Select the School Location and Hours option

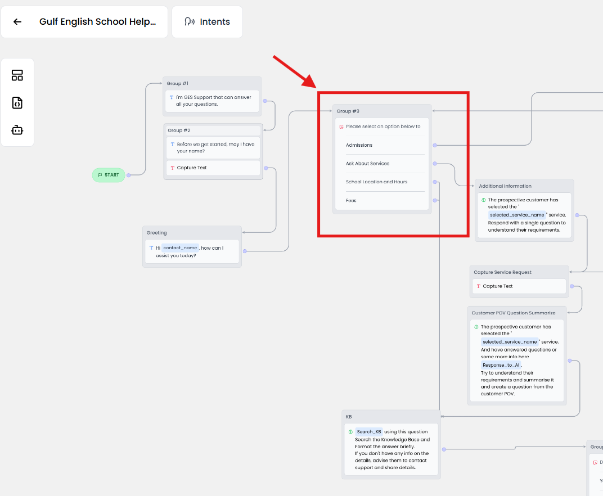pos(376,182)
